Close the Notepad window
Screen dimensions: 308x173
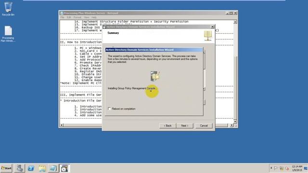[235, 13]
